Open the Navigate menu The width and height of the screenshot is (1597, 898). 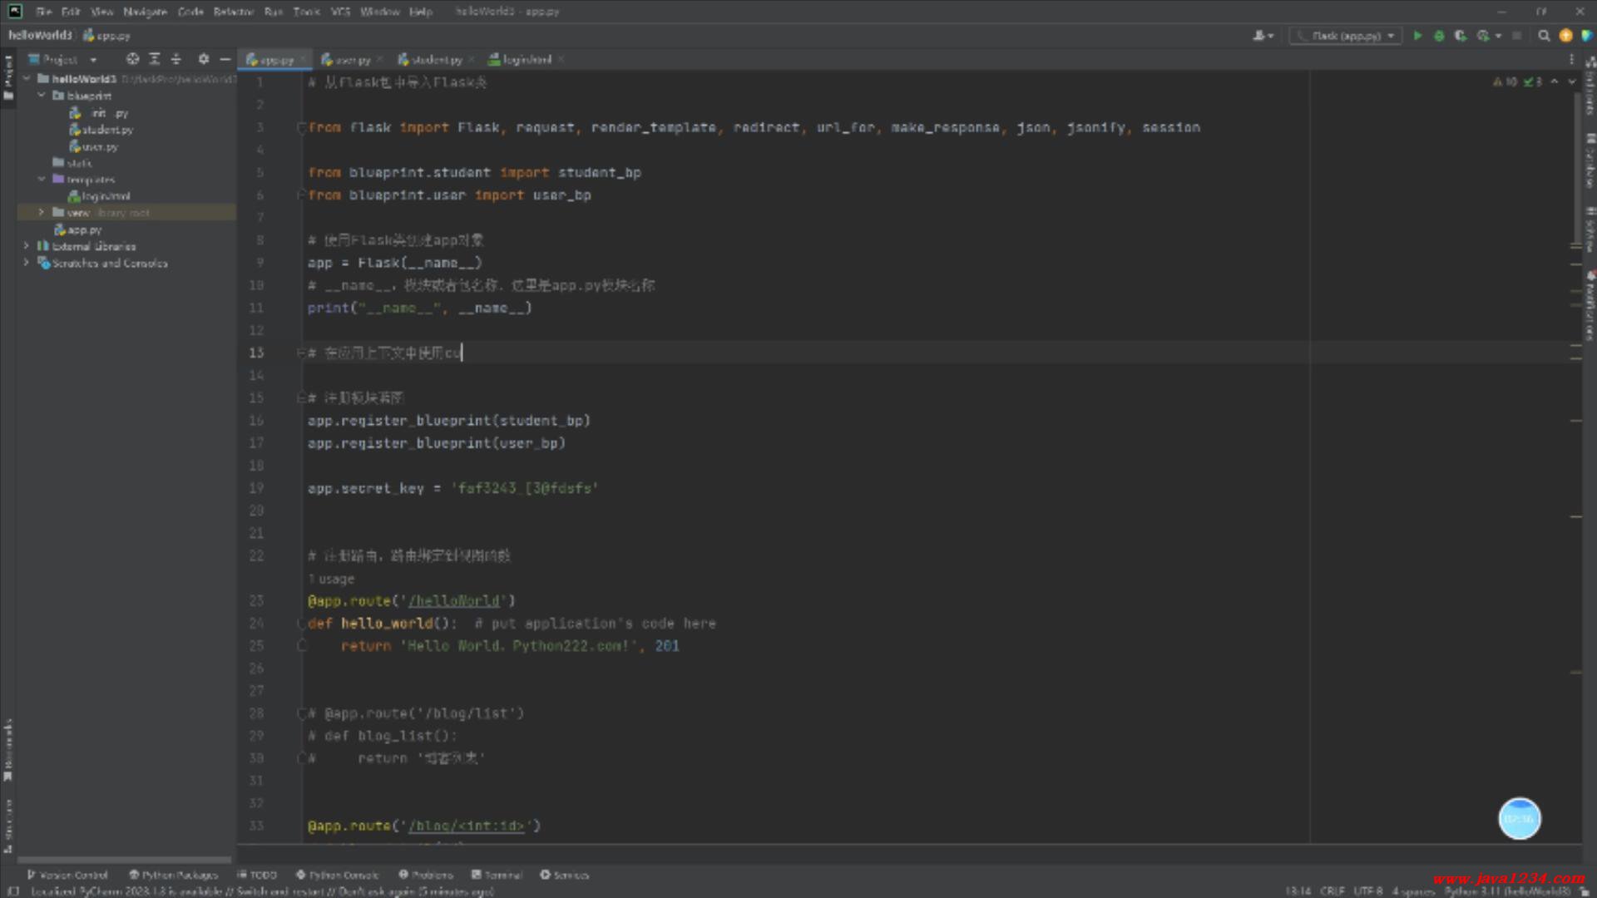click(145, 12)
